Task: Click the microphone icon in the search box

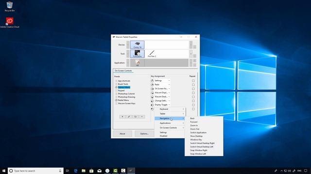Action: click(x=60, y=171)
